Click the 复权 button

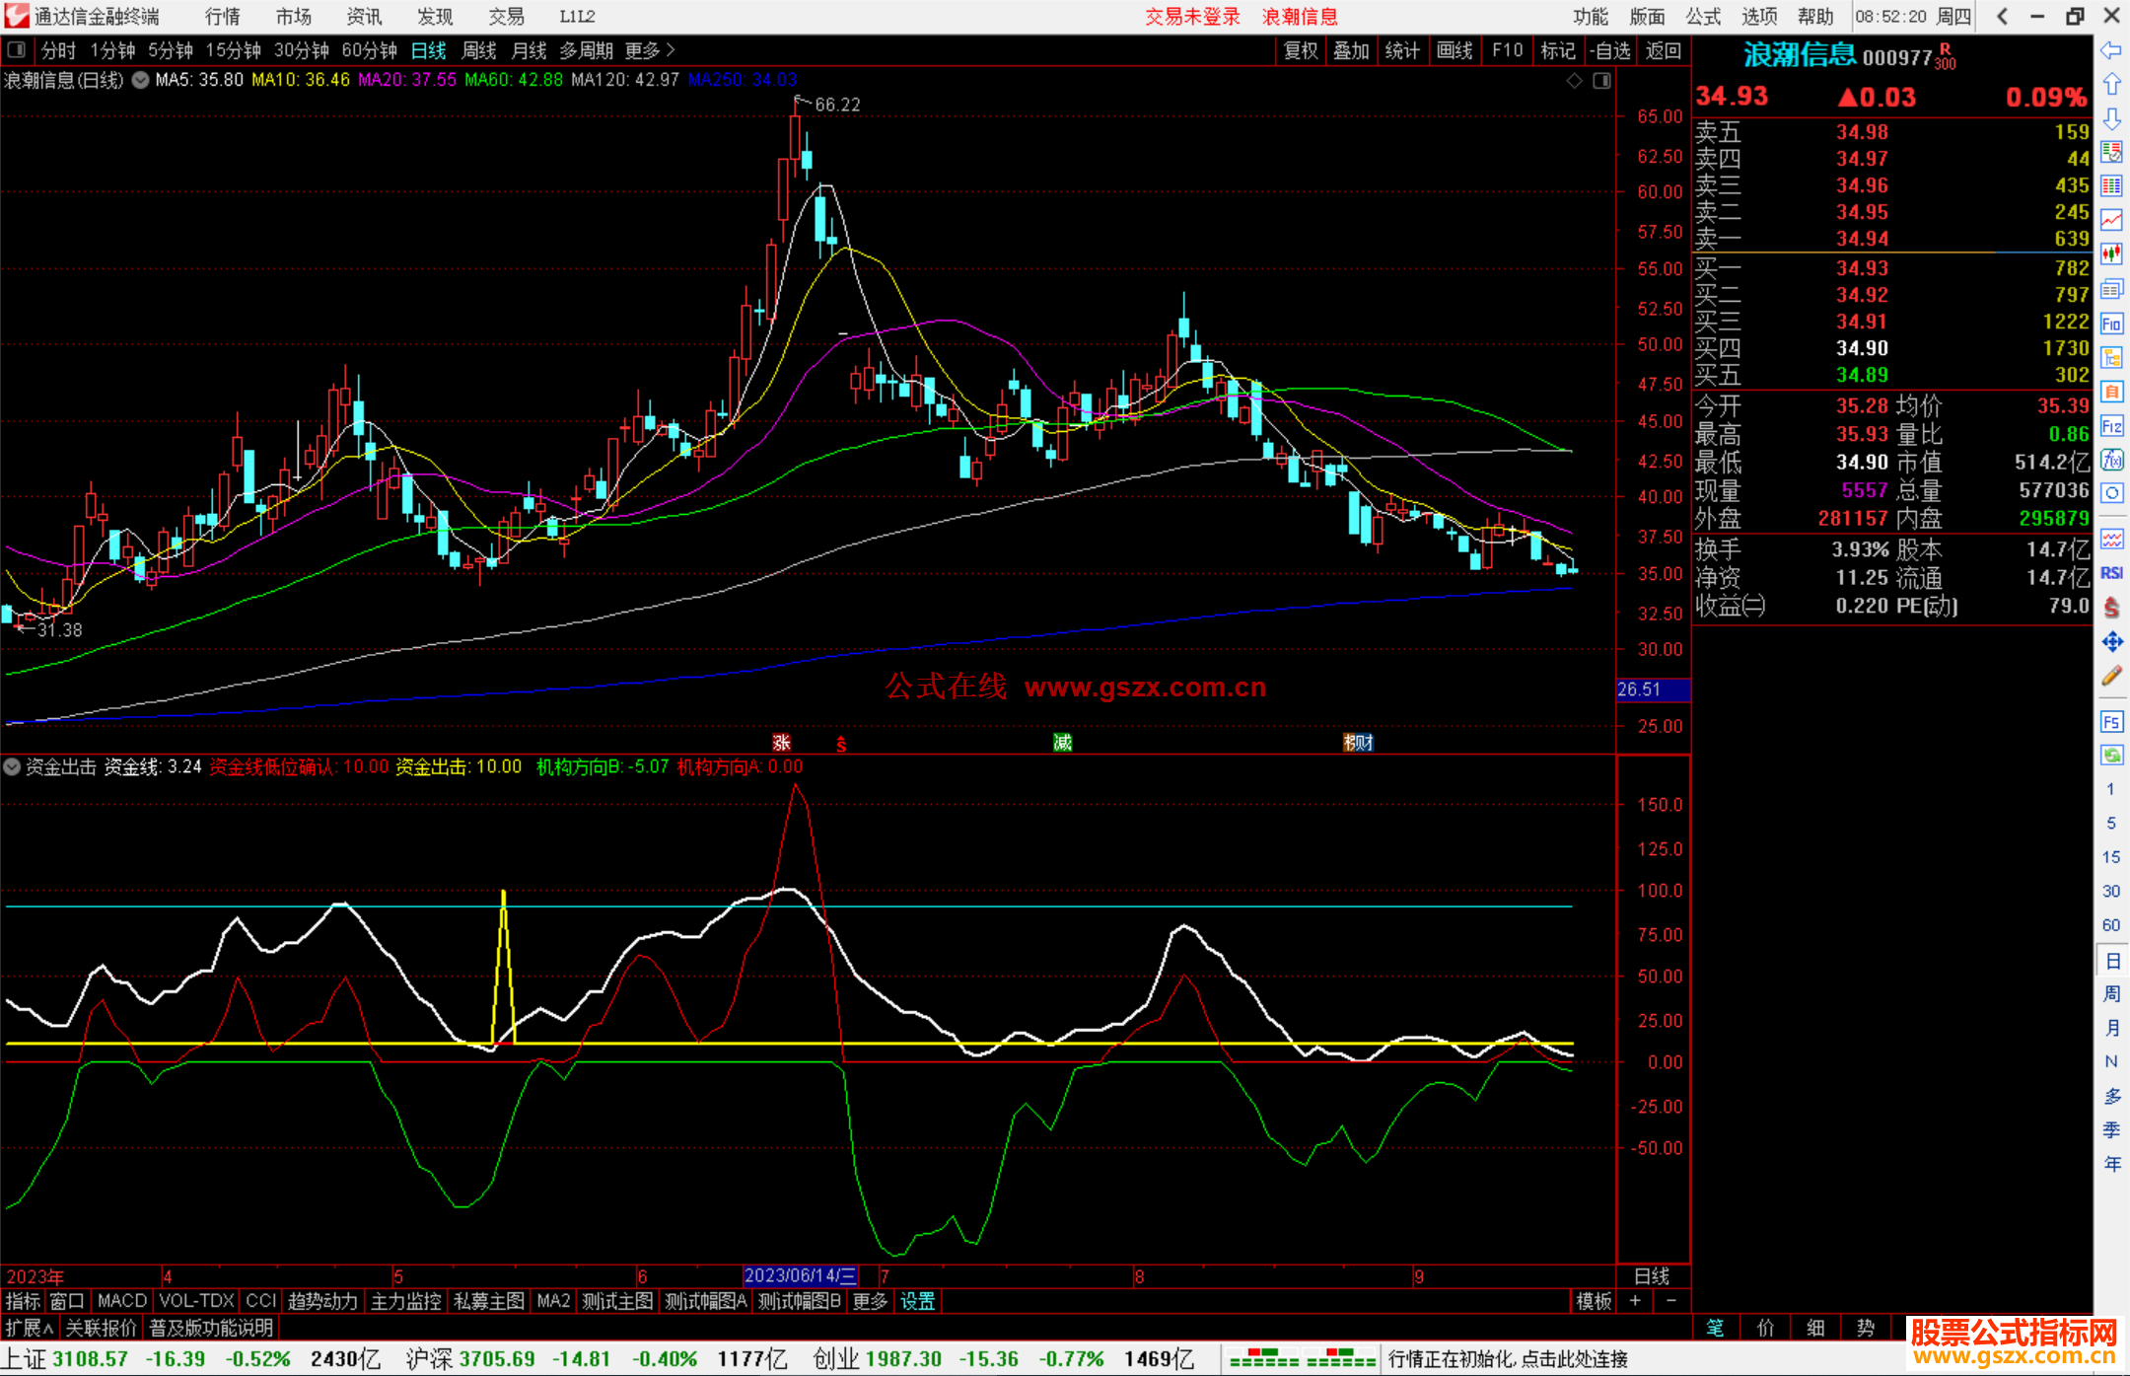click(1300, 50)
